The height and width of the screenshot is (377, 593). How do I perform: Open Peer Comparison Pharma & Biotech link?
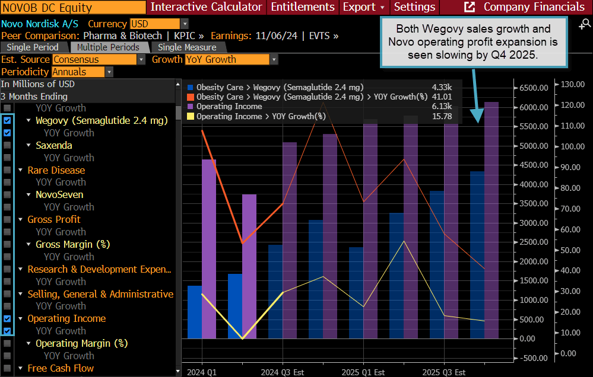pos(122,36)
